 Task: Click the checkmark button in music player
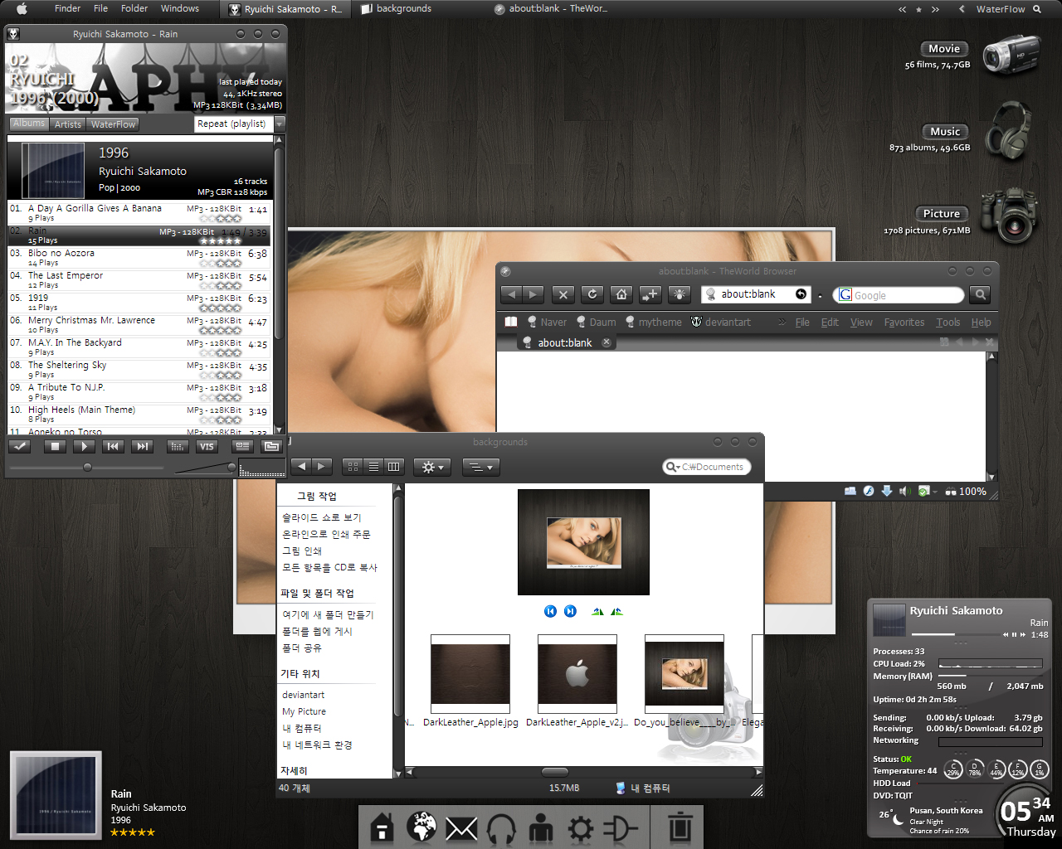coord(20,446)
